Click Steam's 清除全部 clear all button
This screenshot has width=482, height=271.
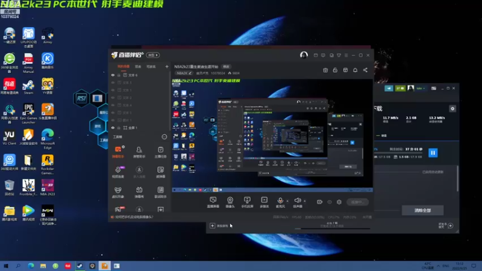click(422, 210)
